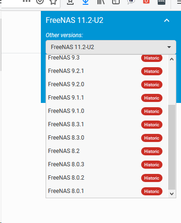The height and width of the screenshot is (223, 181).
Task: Click the scroll-down arrow of the version list
Action: 171,194
